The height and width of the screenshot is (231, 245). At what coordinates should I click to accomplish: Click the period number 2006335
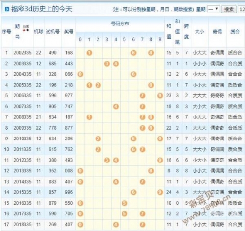click(x=23, y=96)
